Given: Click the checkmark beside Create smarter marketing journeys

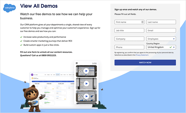Looking at the screenshot, I should tap(21, 41).
